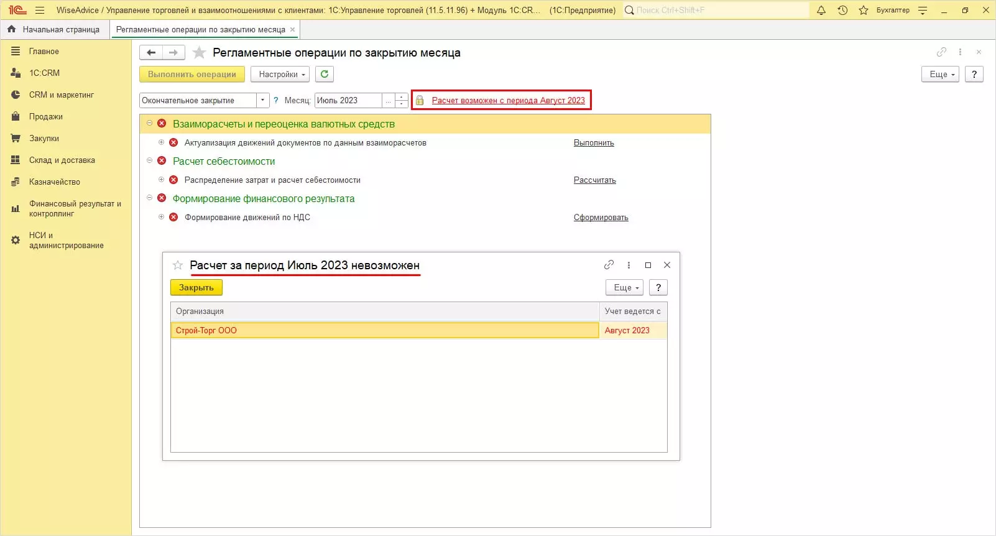
Task: Click the back arrow navigation button
Action: 151,53
